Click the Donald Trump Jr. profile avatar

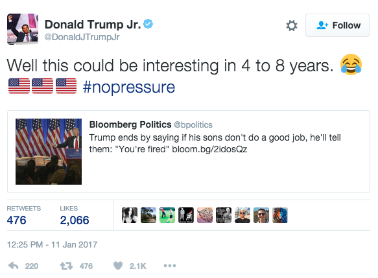[23, 29]
